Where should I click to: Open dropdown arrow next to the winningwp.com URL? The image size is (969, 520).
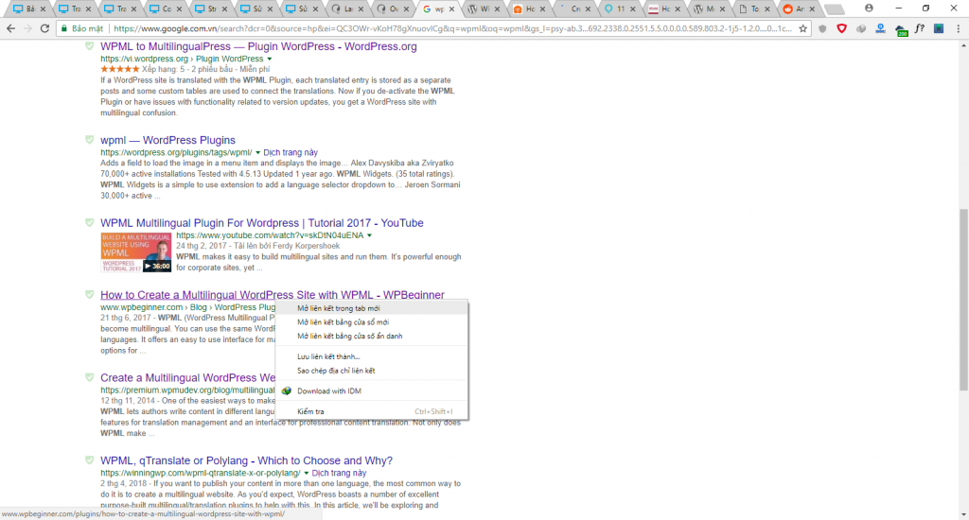306,473
